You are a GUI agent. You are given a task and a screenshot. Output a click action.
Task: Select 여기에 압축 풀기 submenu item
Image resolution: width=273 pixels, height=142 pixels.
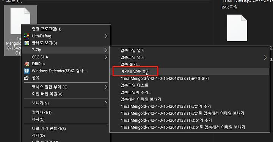[x=190, y=71]
